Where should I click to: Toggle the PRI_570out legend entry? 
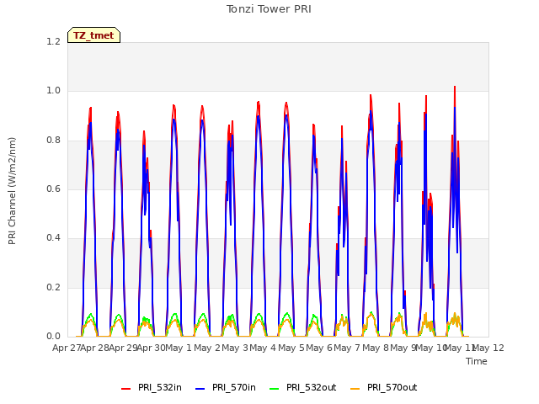384,387
